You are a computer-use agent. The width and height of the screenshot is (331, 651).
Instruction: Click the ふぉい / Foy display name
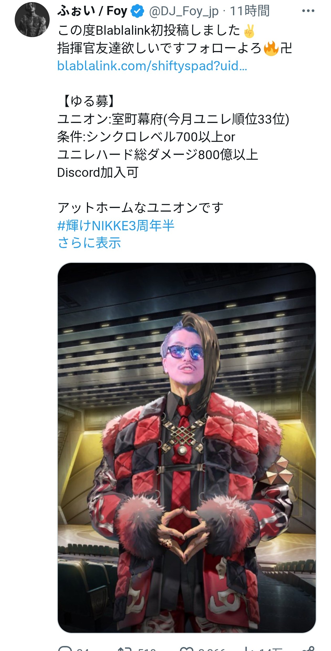[92, 11]
